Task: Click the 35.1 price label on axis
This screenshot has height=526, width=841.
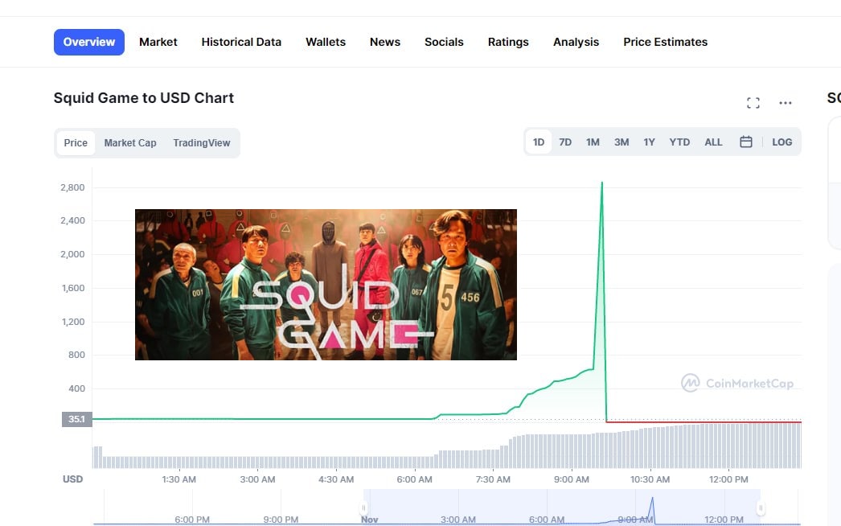Action: [76, 419]
